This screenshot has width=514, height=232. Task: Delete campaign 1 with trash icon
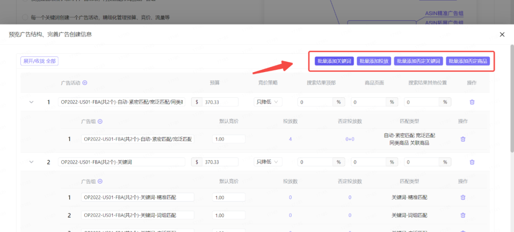pyautogui.click(x=472, y=102)
